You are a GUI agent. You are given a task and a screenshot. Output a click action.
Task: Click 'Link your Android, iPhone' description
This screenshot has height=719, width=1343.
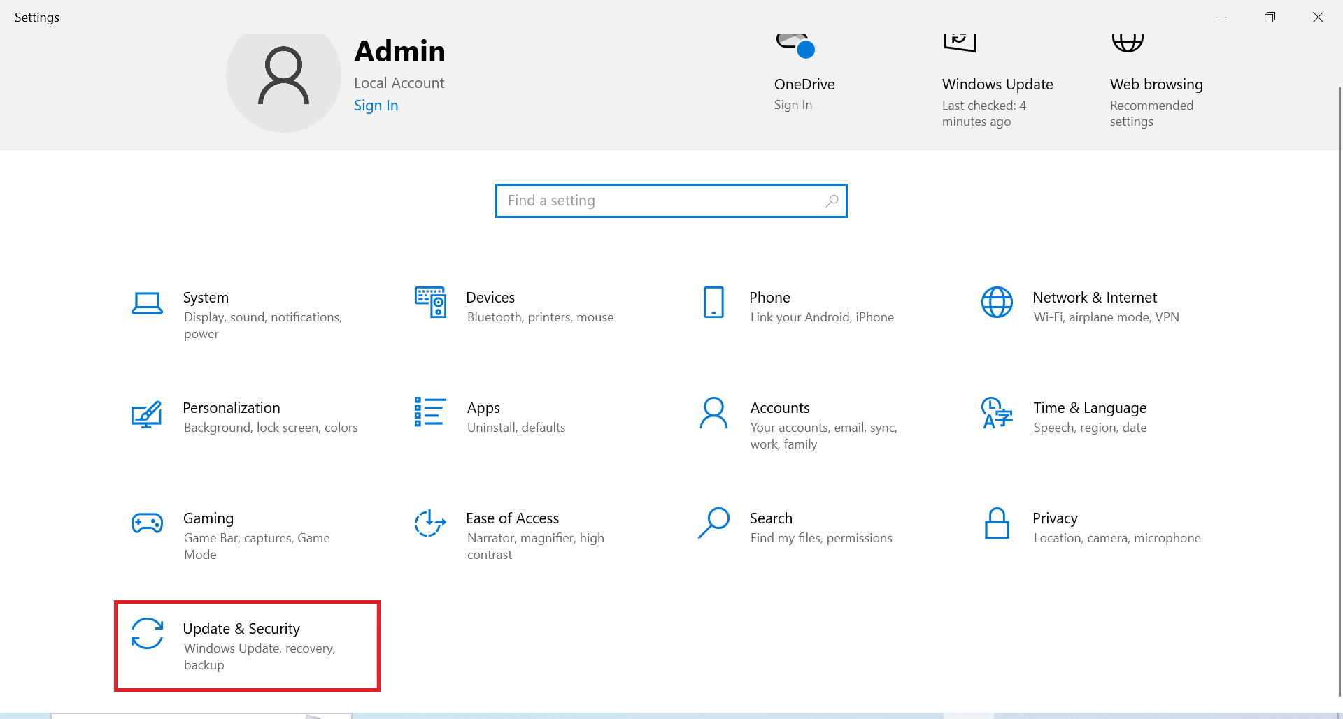(x=822, y=317)
